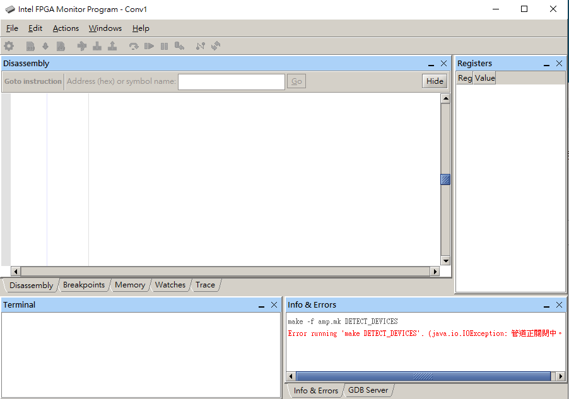Viewport: 569px width, 399px height.
Task: Switch to the Memory tab
Action: click(130, 285)
